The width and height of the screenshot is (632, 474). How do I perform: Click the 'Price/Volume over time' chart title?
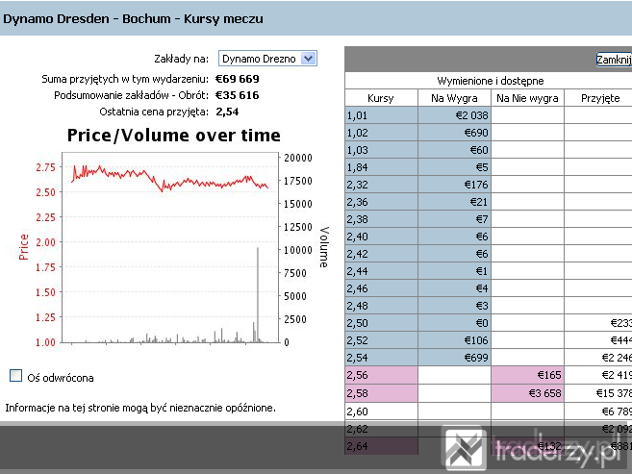(x=174, y=136)
